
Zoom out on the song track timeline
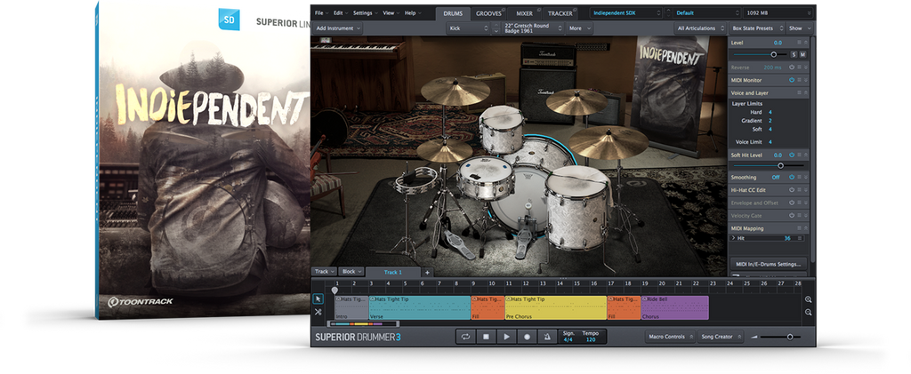808,313
